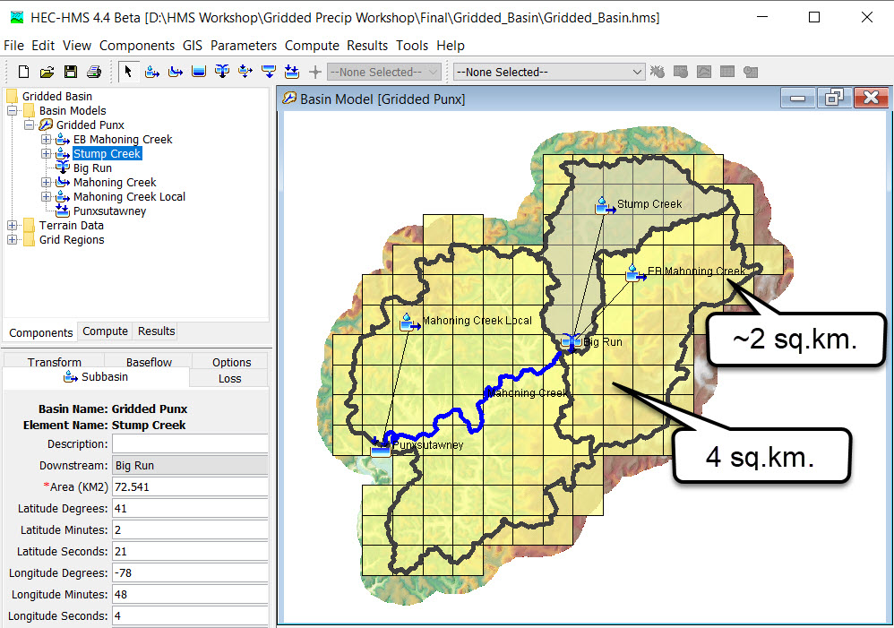Click the Area (KM2) field
The width and height of the screenshot is (894, 628).
coord(190,487)
